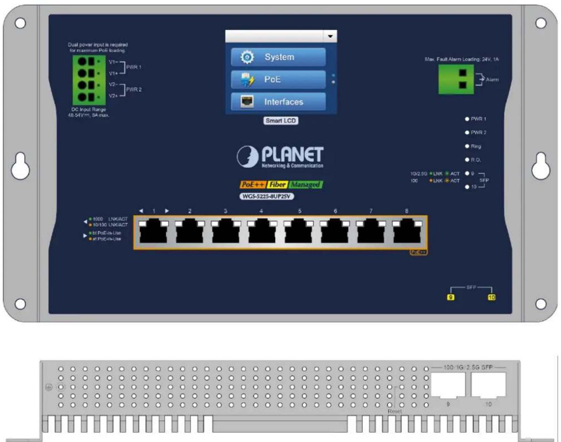Click the WGS-5225-8UP2SV model label
The height and width of the screenshot is (442, 561).
click(x=267, y=196)
